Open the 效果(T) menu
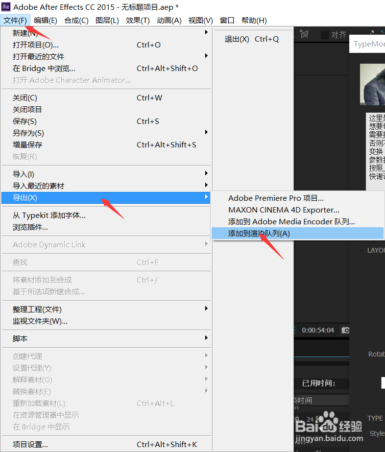 (138, 21)
